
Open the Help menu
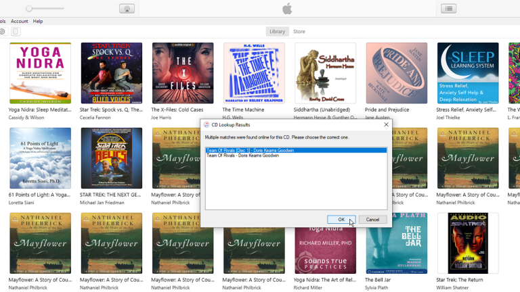pyautogui.click(x=38, y=21)
